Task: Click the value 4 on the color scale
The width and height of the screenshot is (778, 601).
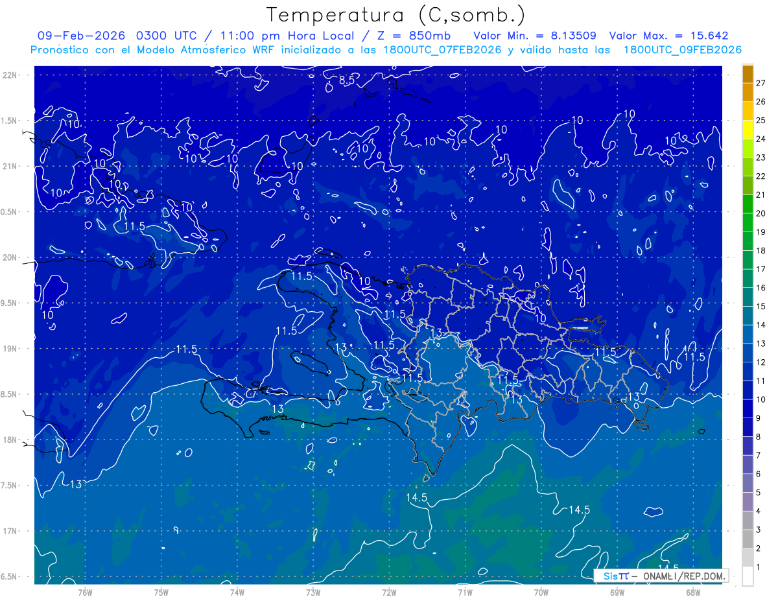Action: [759, 512]
